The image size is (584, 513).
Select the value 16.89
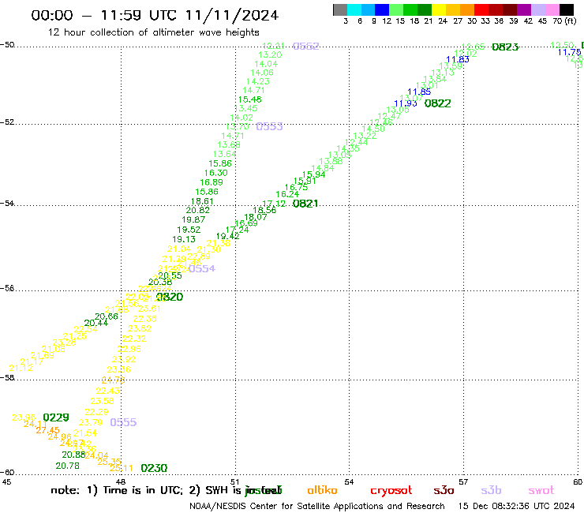212,182
